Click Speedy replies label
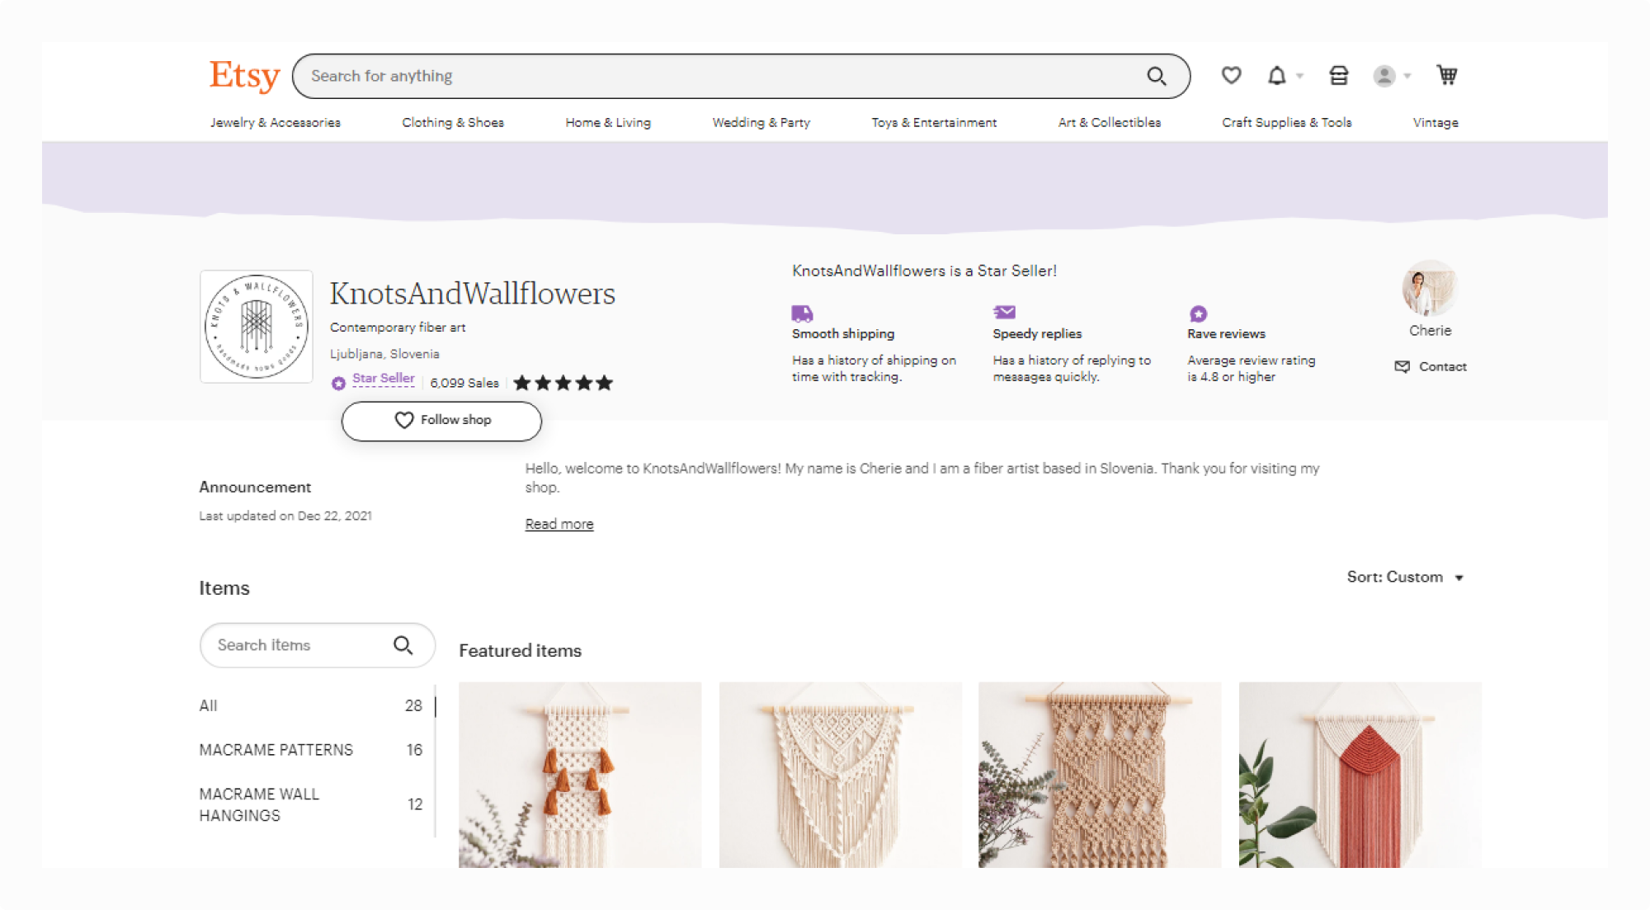1650x910 pixels. click(x=1037, y=333)
